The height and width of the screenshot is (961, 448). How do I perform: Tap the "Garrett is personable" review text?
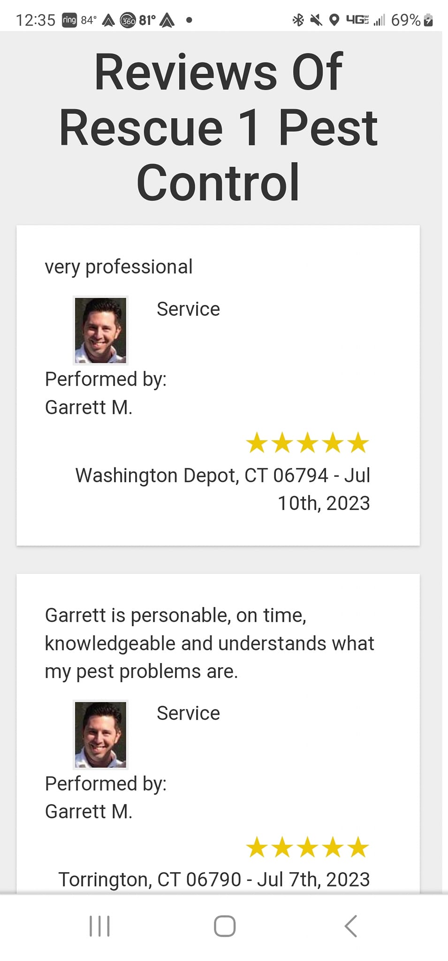tap(209, 643)
